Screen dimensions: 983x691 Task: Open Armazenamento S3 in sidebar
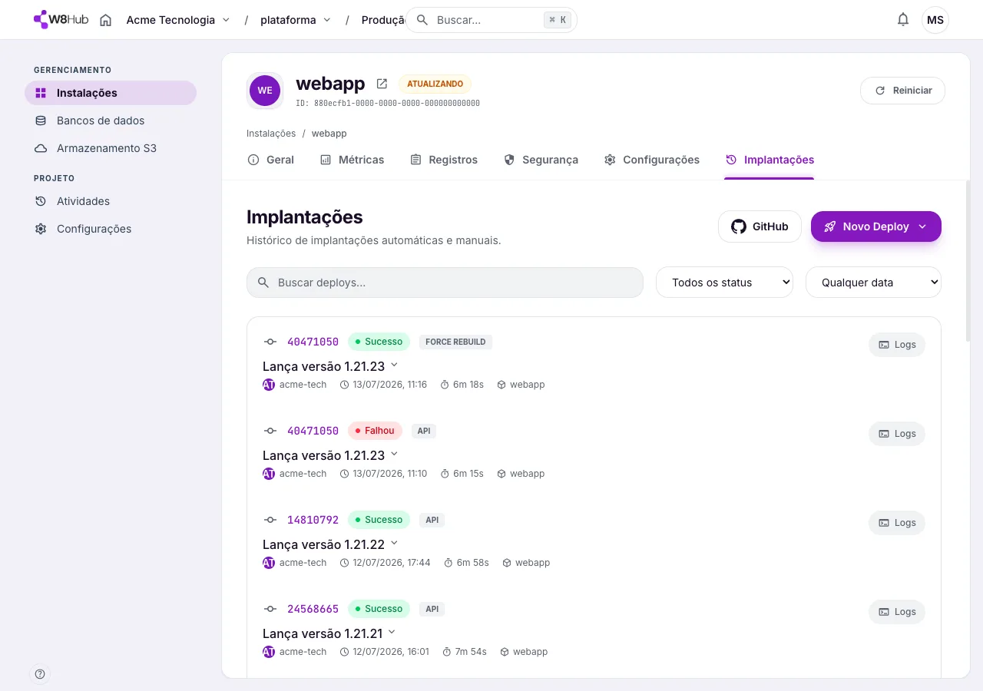point(111,148)
